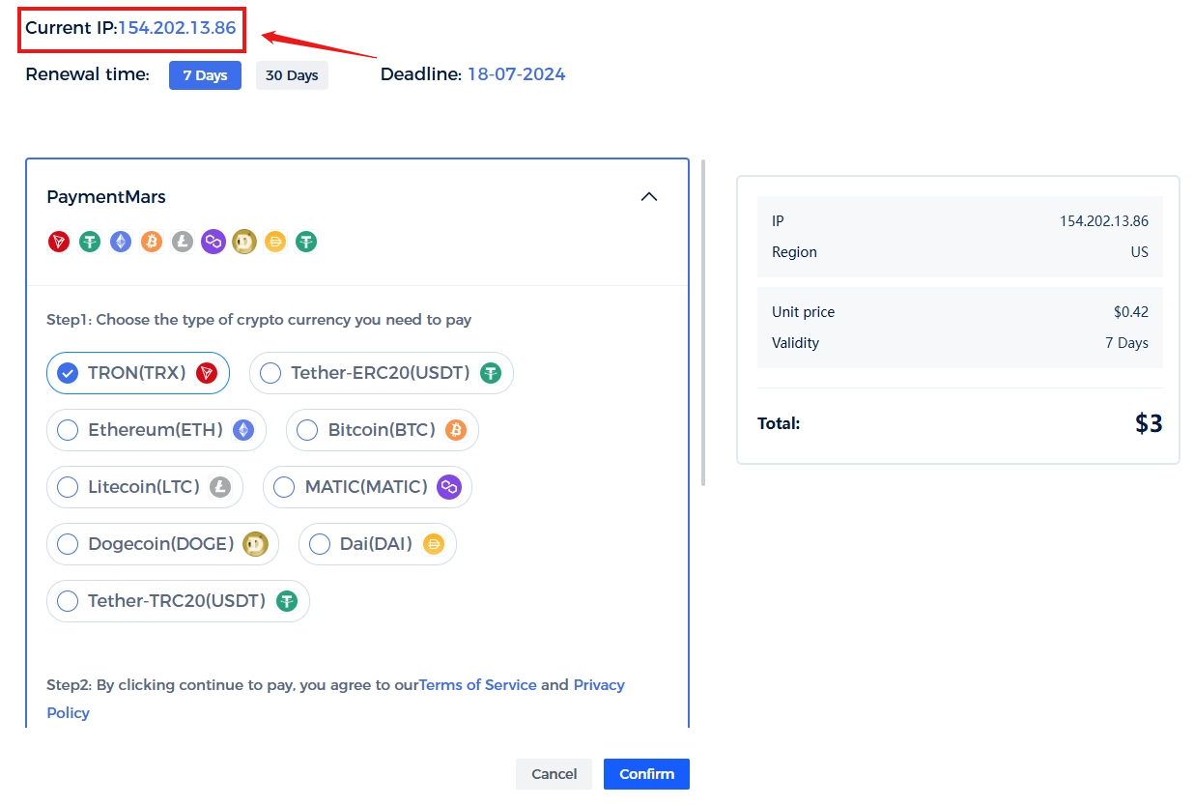Click the red TRON icon in PaymentMars header
This screenshot has width=1194, height=806.
click(x=59, y=242)
